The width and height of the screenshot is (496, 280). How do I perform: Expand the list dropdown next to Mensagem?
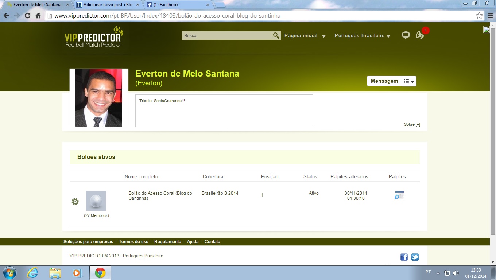click(409, 81)
